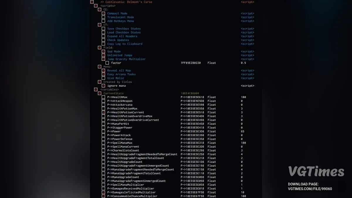
Task: Check the P->HealthMax freeze box
Action: (103, 97)
